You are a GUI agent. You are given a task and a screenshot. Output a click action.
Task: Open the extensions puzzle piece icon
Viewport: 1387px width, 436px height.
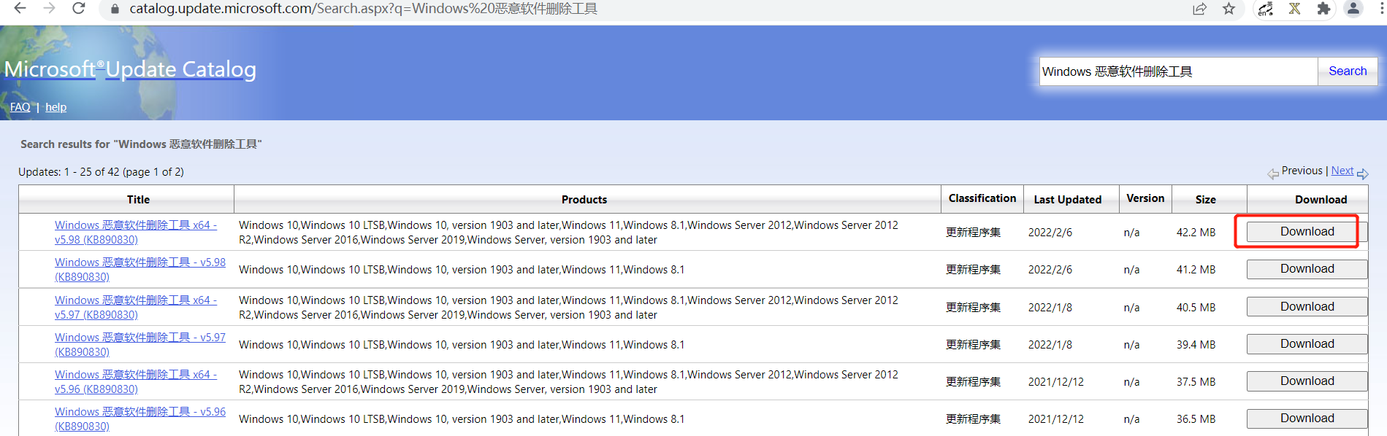(1323, 9)
